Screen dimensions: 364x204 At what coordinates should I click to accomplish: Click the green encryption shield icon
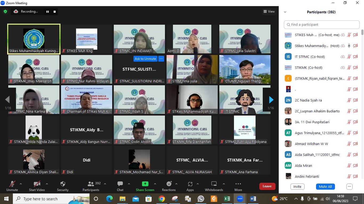click(5, 11)
